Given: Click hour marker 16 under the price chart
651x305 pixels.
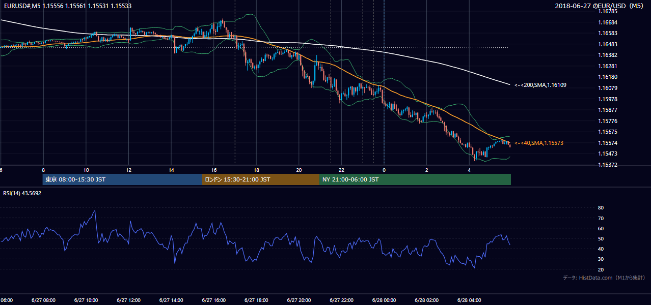Looking at the screenshot, I should pyautogui.click(x=214, y=170).
